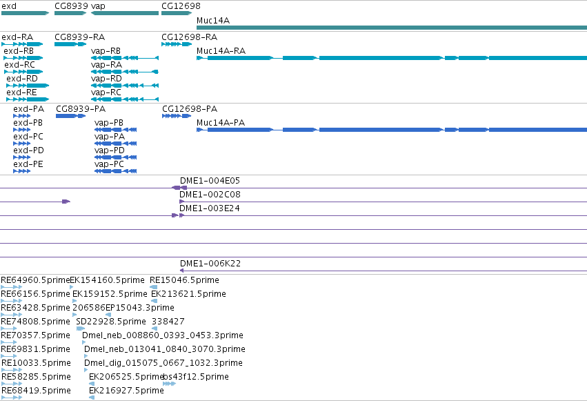Viewport: 587px width, 401px height.
Task: Click the DME1-002C08 label
Action: (x=210, y=195)
